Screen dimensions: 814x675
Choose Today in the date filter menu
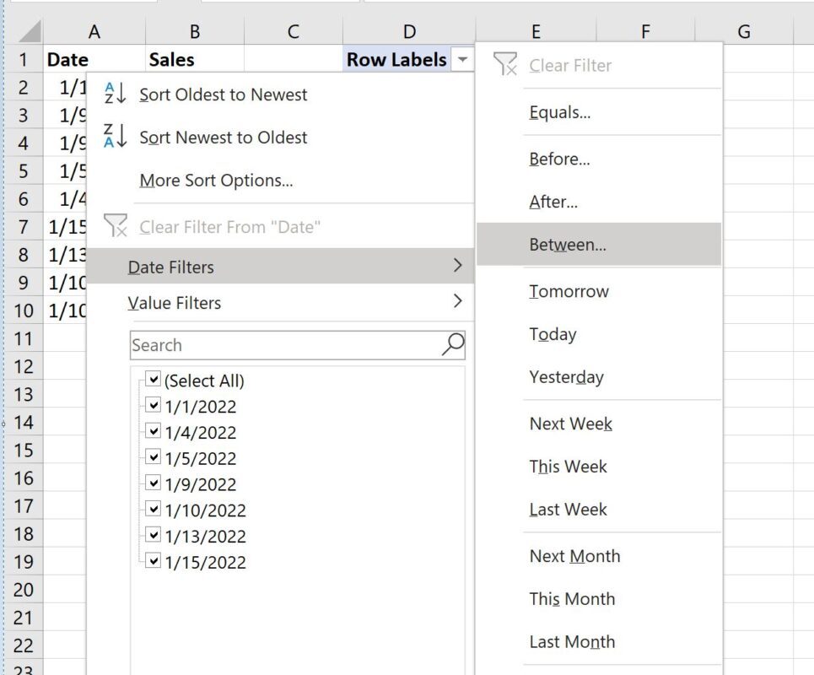[552, 334]
